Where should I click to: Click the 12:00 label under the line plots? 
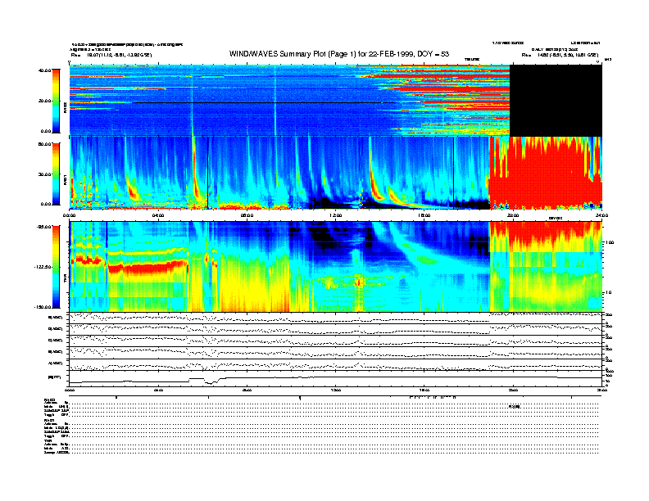click(x=336, y=390)
